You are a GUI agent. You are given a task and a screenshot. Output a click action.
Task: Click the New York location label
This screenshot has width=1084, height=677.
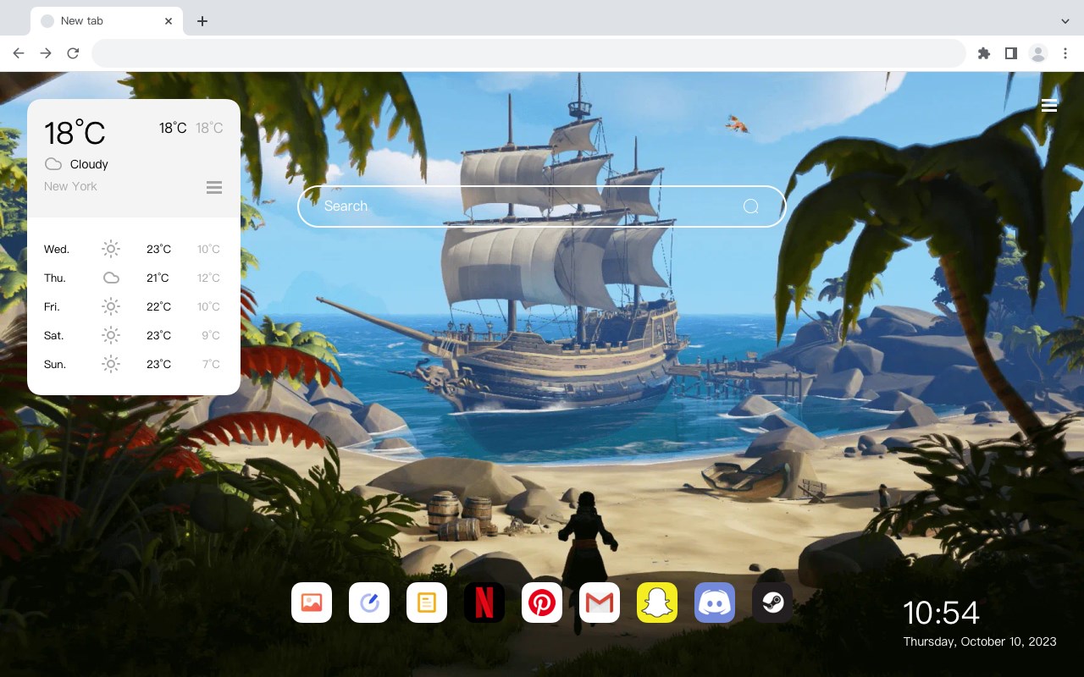70,186
